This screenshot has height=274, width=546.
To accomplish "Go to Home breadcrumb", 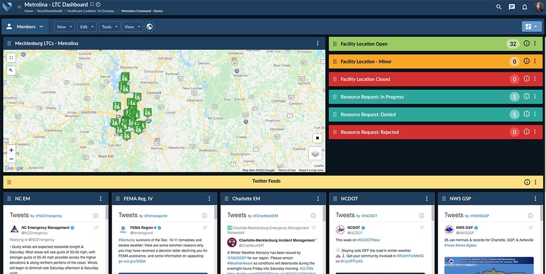I will (28, 11).
